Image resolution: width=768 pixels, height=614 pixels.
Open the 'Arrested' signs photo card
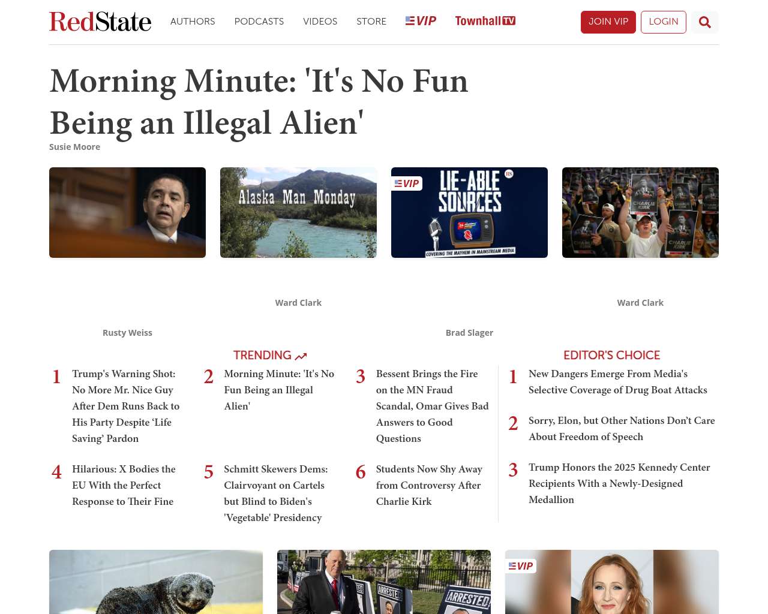384,582
